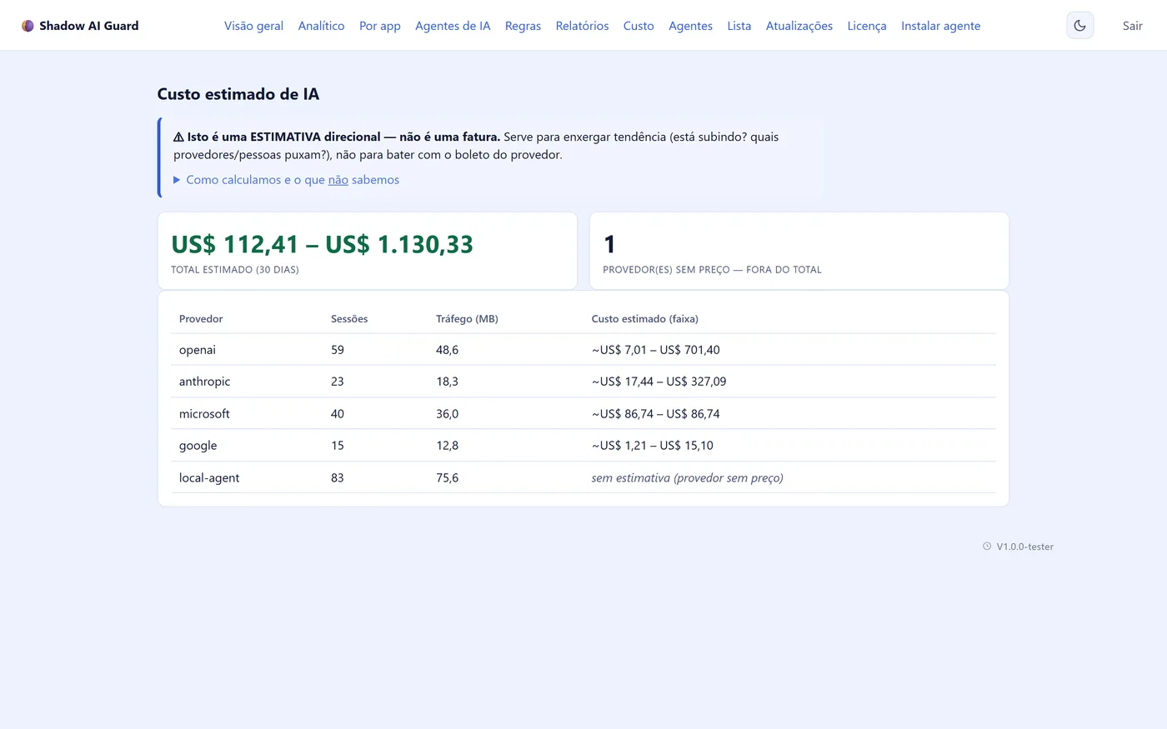This screenshot has width=1167, height=729.
Task: Toggle dark mode with the moon icon
Action: pyautogui.click(x=1079, y=26)
